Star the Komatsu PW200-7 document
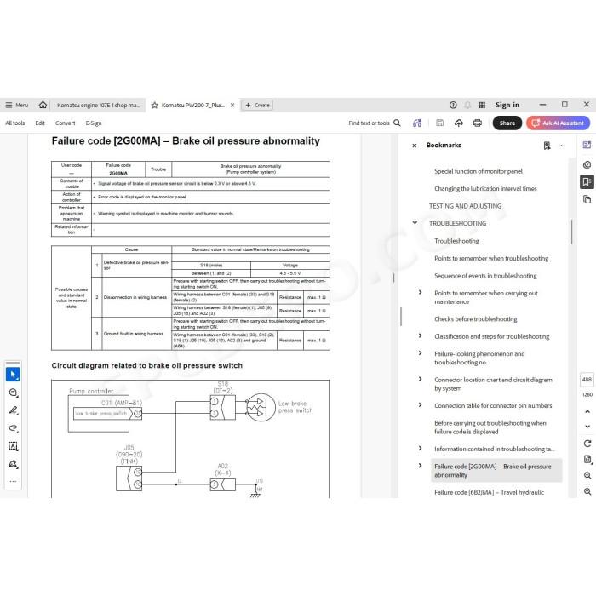The height and width of the screenshot is (596, 596). (x=154, y=106)
